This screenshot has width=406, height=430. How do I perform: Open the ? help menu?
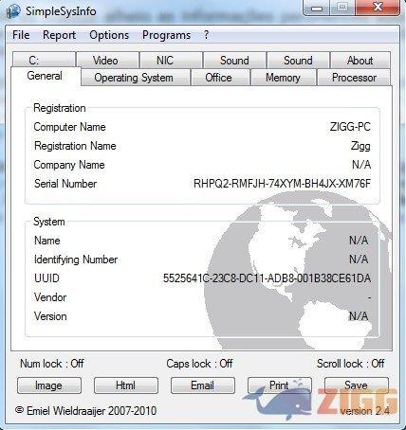point(206,35)
